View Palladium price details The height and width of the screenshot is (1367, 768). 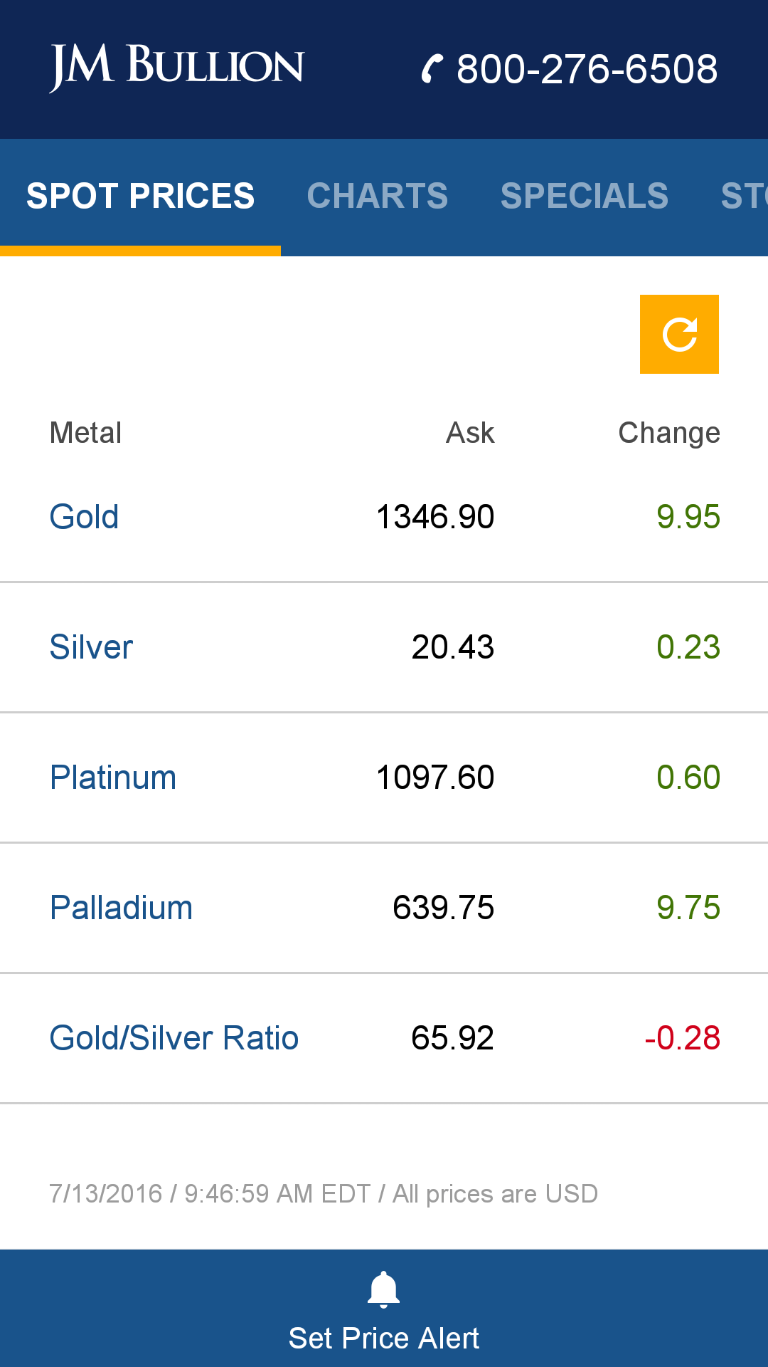[121, 907]
